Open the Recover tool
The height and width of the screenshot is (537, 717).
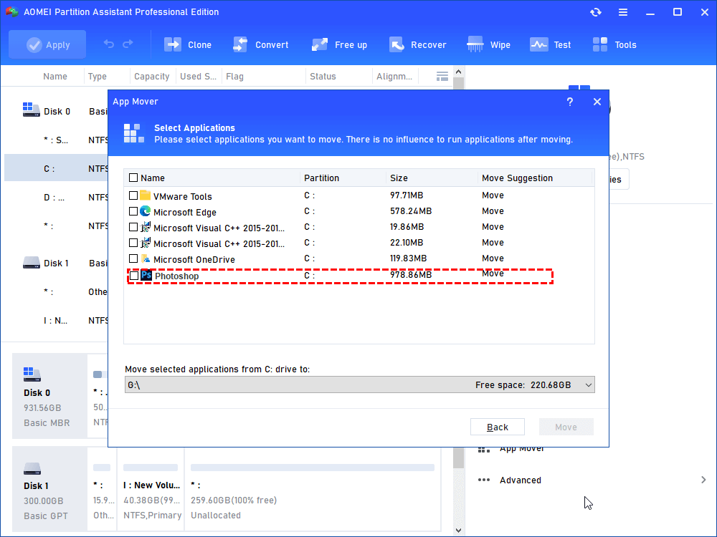[397, 44]
